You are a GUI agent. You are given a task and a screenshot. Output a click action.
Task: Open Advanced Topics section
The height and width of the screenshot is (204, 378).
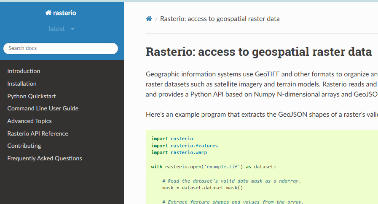point(29,121)
